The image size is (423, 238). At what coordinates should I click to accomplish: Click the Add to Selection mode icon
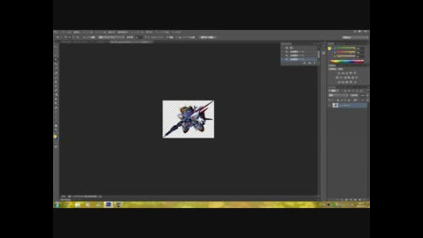(x=70, y=37)
